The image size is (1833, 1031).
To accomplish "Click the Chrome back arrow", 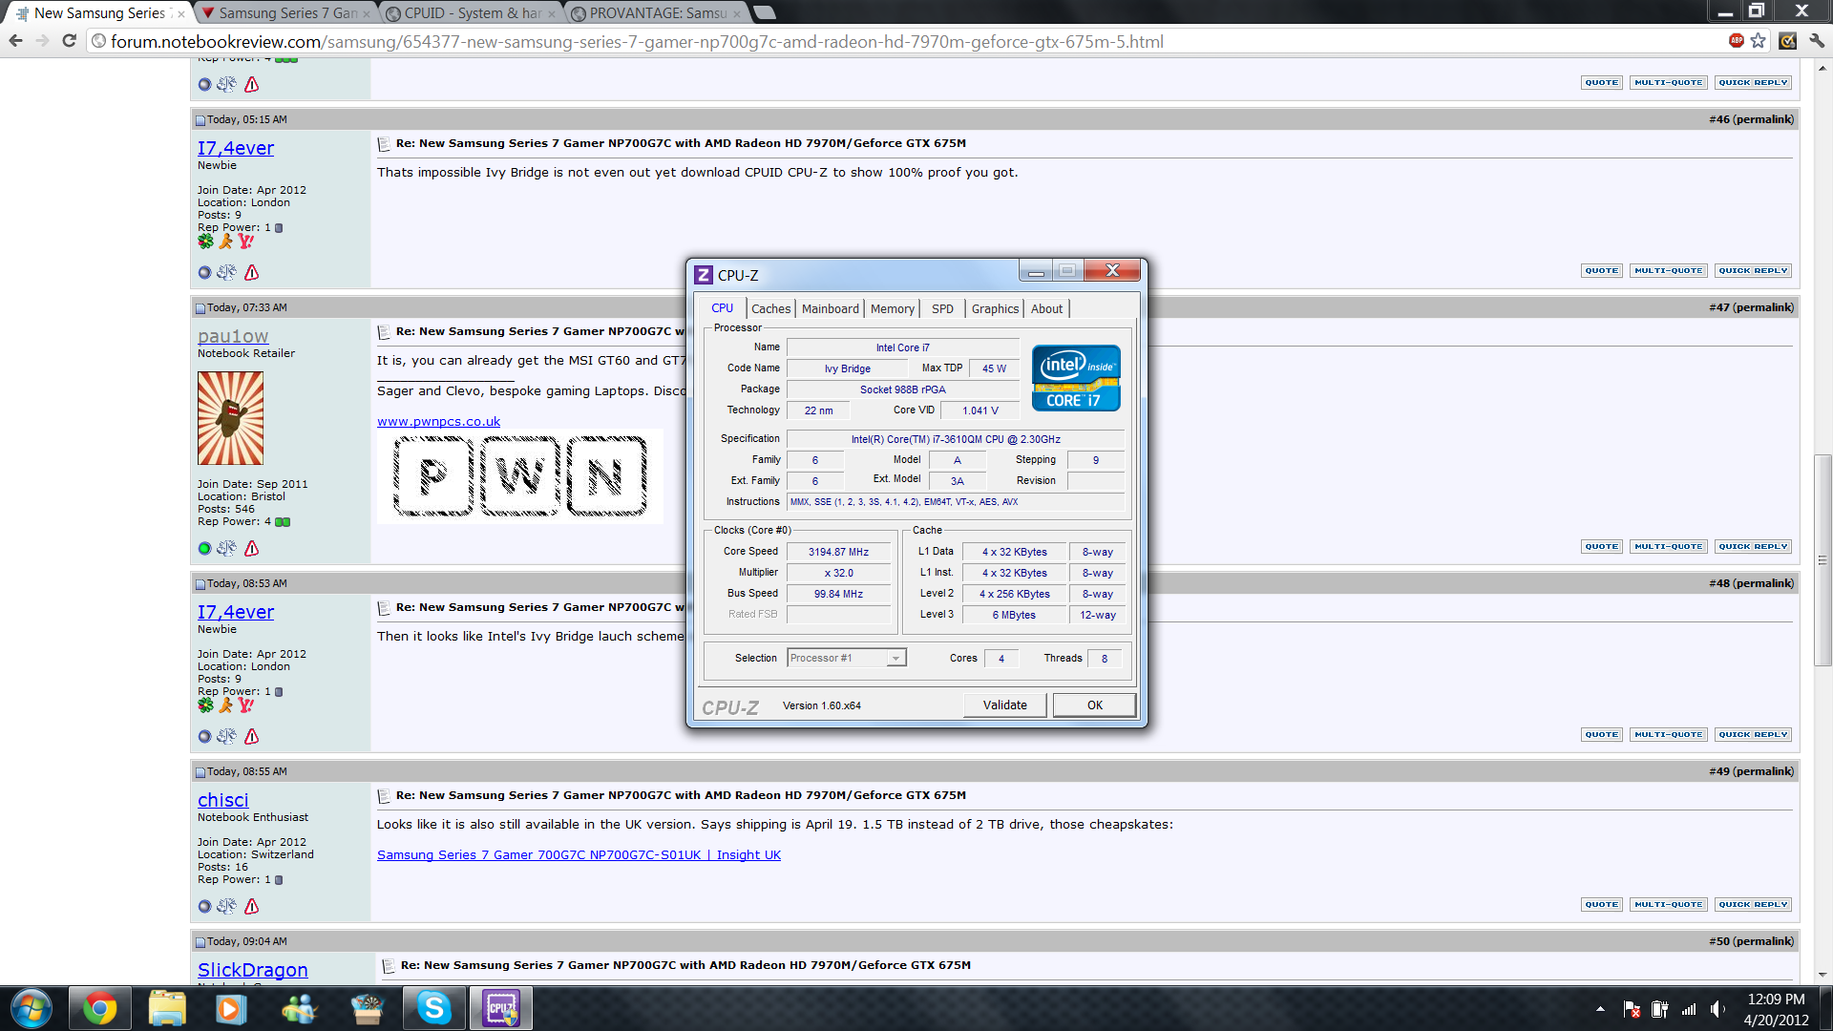I will click(x=15, y=41).
